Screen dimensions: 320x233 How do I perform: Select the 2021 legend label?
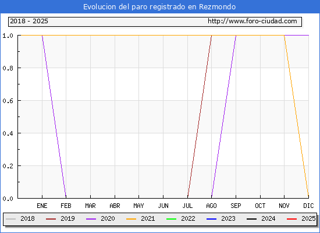tap(148, 218)
